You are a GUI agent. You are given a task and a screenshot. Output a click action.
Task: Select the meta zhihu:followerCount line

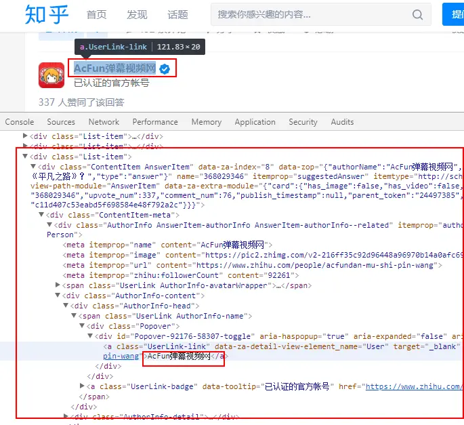(x=180, y=275)
